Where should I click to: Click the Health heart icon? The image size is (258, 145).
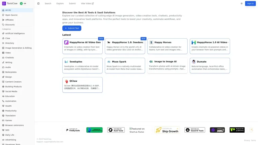[3, 106]
